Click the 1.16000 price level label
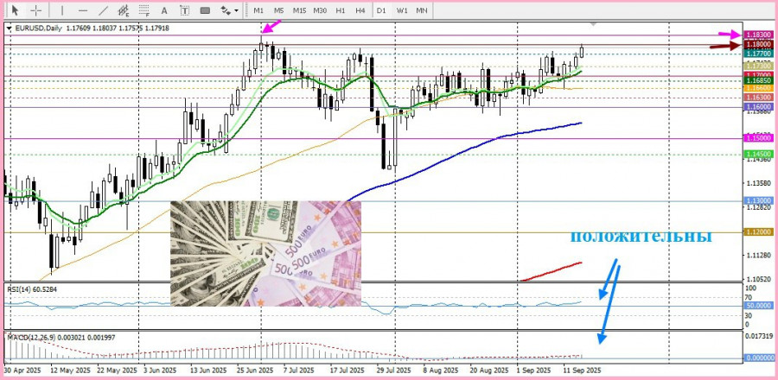This screenshot has width=778, height=380. pyautogui.click(x=757, y=106)
